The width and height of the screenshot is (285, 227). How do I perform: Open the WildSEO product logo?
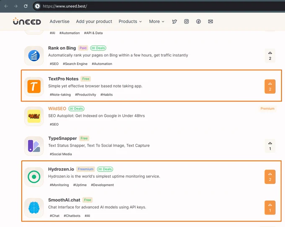34,116
